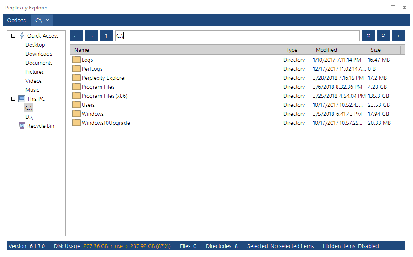This screenshot has width=413, height=257.
Task: Click Selected: No selected items status
Action: [281, 246]
